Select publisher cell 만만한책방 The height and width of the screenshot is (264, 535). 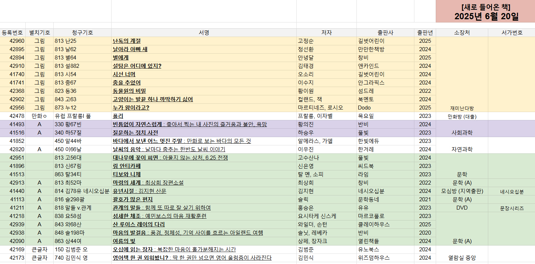(x=385, y=49)
